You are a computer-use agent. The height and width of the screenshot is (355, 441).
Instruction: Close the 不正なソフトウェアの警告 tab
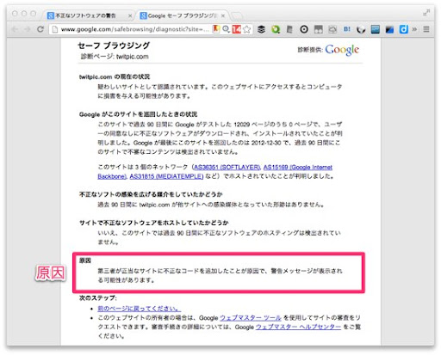130,15
